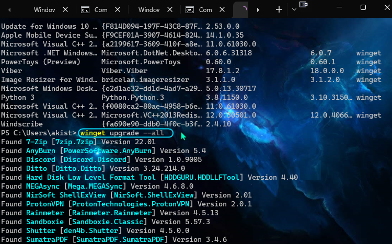
Task: Switch to the second Com tab
Action: click(205, 10)
